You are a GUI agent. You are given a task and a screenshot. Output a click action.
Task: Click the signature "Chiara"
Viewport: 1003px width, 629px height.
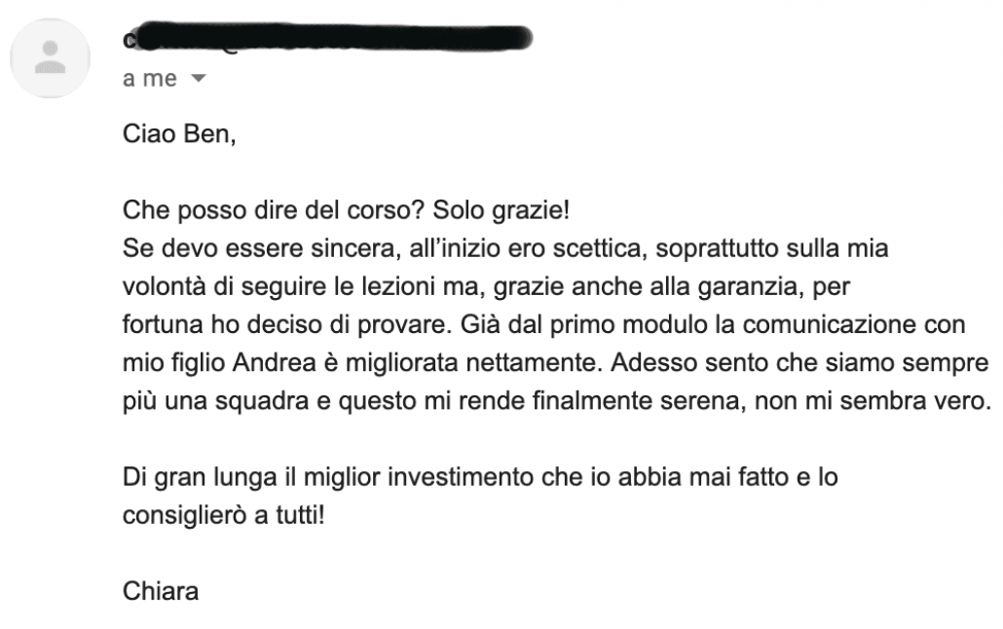tap(161, 590)
